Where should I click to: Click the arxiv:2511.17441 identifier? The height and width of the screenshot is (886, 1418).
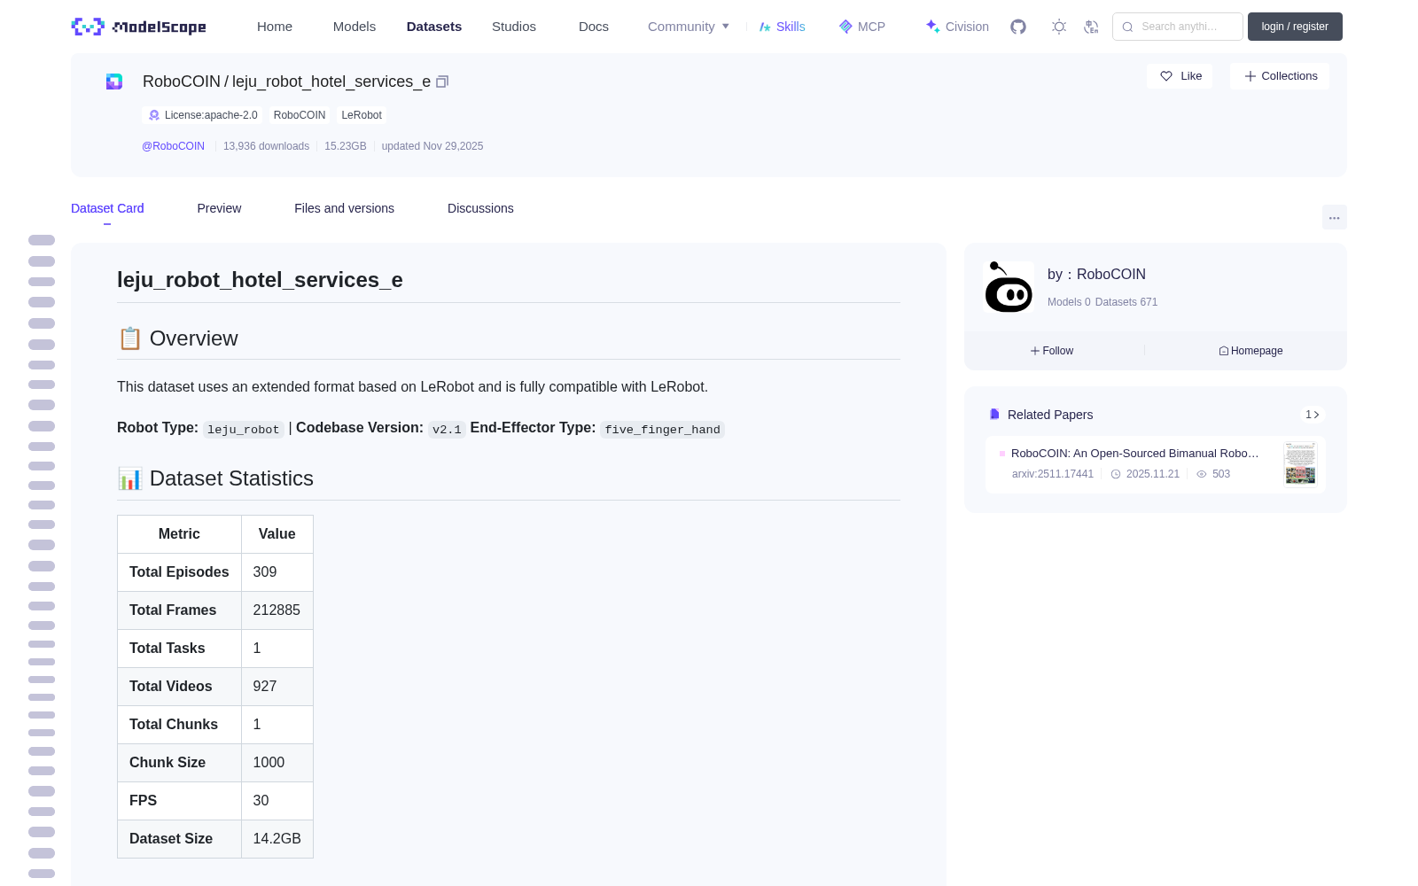coord(1053,474)
